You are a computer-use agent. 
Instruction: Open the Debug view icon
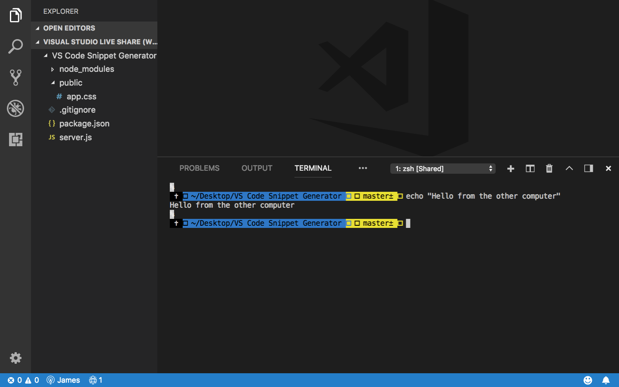coord(15,108)
